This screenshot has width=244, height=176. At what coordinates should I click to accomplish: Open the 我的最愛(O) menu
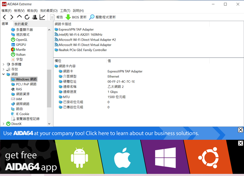[x=49, y=11]
